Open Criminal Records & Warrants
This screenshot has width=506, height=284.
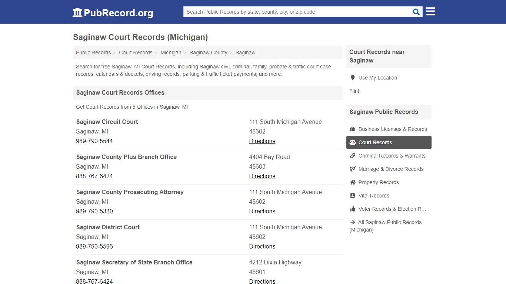[392, 156]
